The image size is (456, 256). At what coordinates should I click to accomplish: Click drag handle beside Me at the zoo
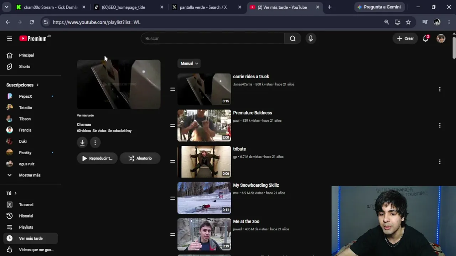tap(172, 234)
